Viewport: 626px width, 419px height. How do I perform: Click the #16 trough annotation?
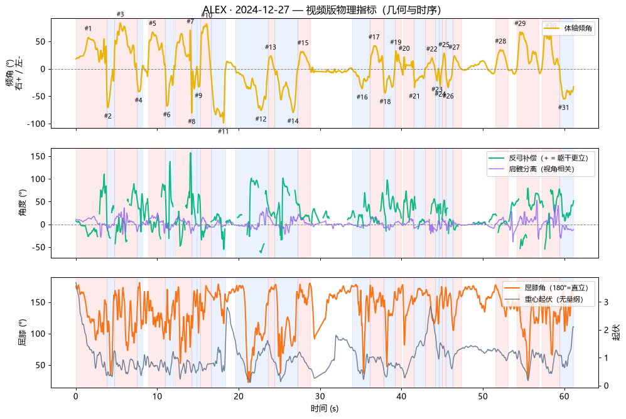click(x=362, y=97)
